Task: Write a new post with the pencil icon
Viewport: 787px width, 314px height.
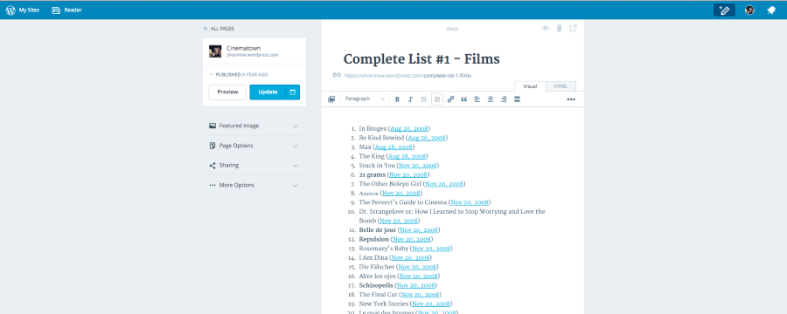Action: 724,10
